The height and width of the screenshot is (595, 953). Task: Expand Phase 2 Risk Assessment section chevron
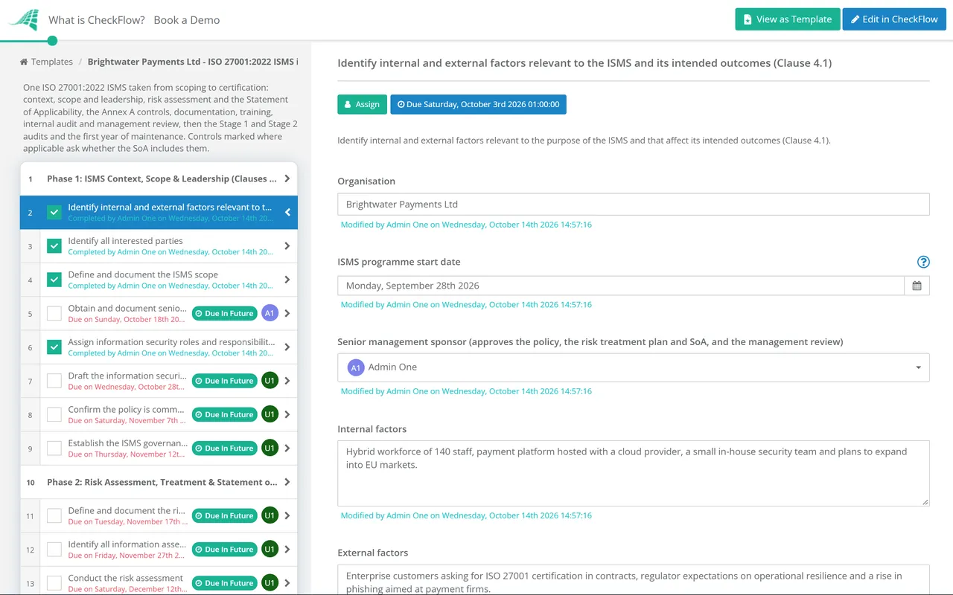coord(287,482)
